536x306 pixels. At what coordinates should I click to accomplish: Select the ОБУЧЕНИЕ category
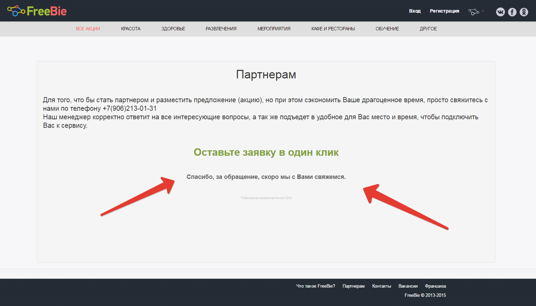coord(387,29)
